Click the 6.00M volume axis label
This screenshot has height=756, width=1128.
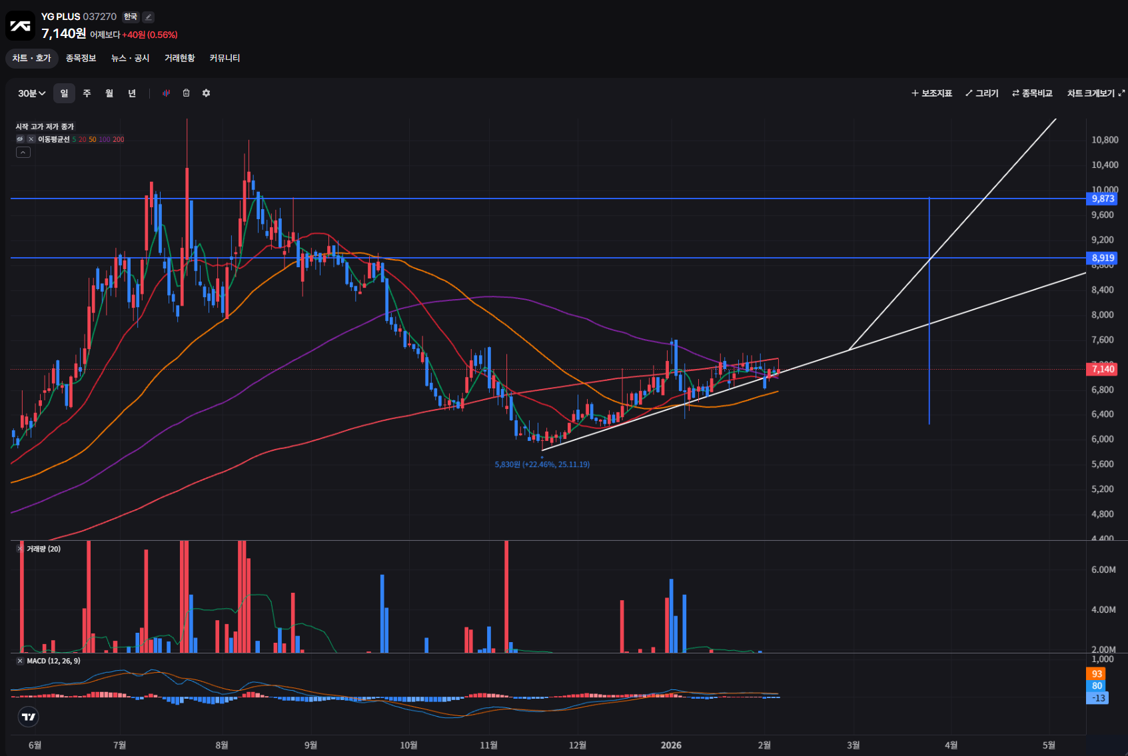tap(1103, 569)
